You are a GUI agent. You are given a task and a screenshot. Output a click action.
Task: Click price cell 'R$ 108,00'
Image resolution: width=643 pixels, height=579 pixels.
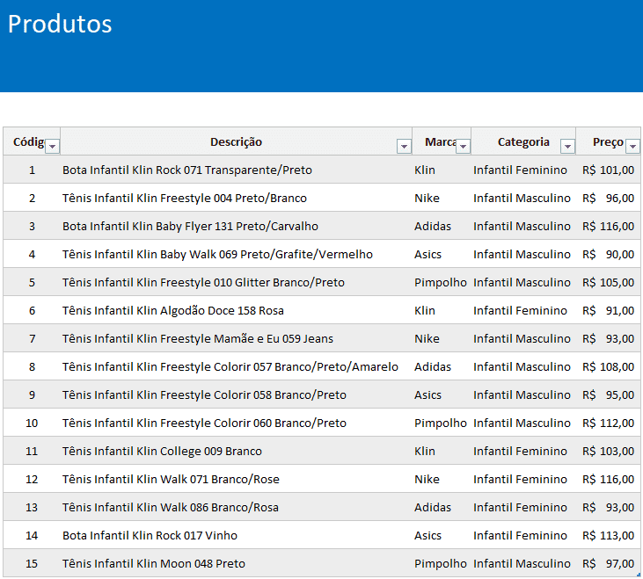tap(609, 367)
